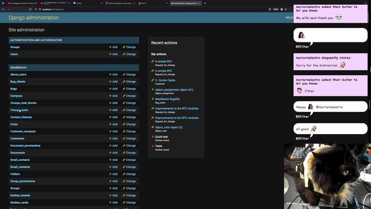371x209 pixels.
Task: Add an entry in the Change_task_blocks row
Action: click(114, 103)
